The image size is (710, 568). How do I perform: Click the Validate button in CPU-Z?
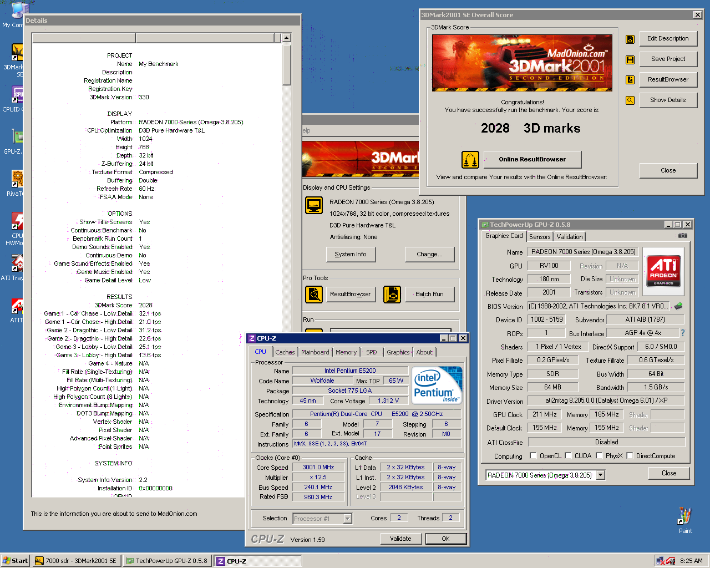click(x=400, y=539)
